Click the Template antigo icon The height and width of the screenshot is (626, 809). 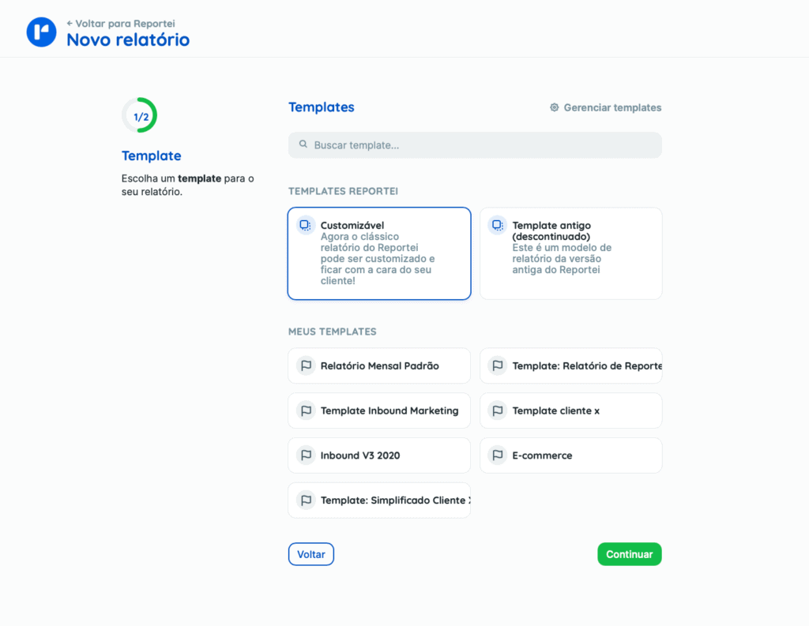[498, 225]
